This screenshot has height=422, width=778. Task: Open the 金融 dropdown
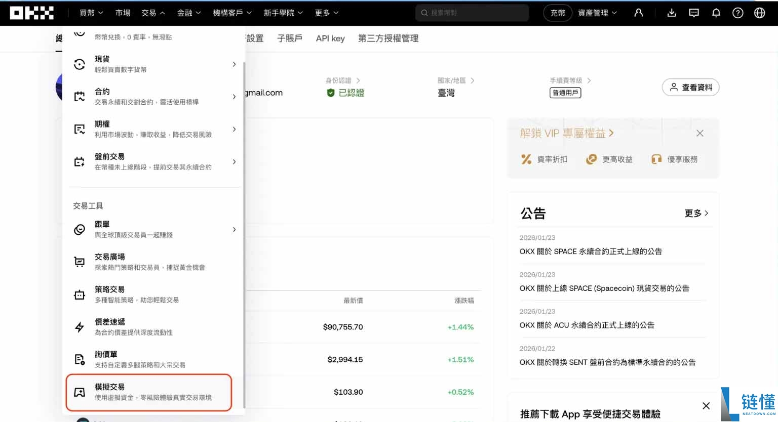[x=189, y=13]
